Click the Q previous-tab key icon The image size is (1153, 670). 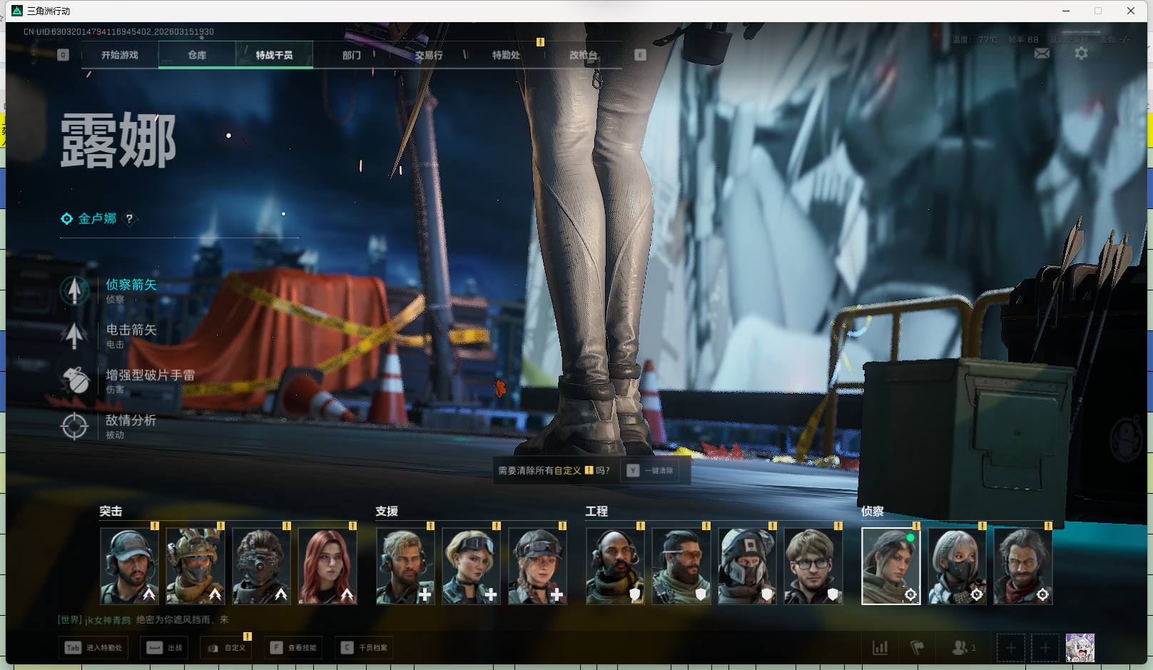(x=64, y=55)
